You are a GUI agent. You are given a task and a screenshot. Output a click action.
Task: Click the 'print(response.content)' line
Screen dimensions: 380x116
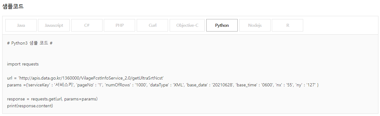30,106
